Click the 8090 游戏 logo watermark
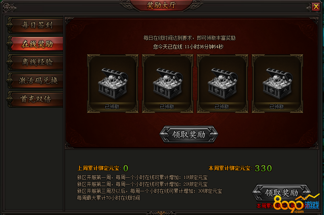 click(296, 204)
